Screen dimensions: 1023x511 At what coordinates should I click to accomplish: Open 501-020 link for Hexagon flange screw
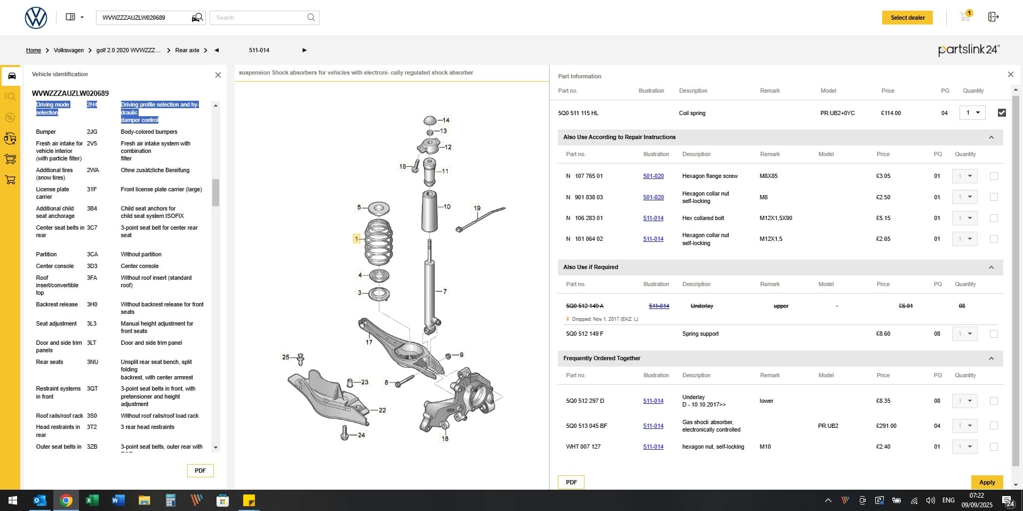[x=653, y=176]
